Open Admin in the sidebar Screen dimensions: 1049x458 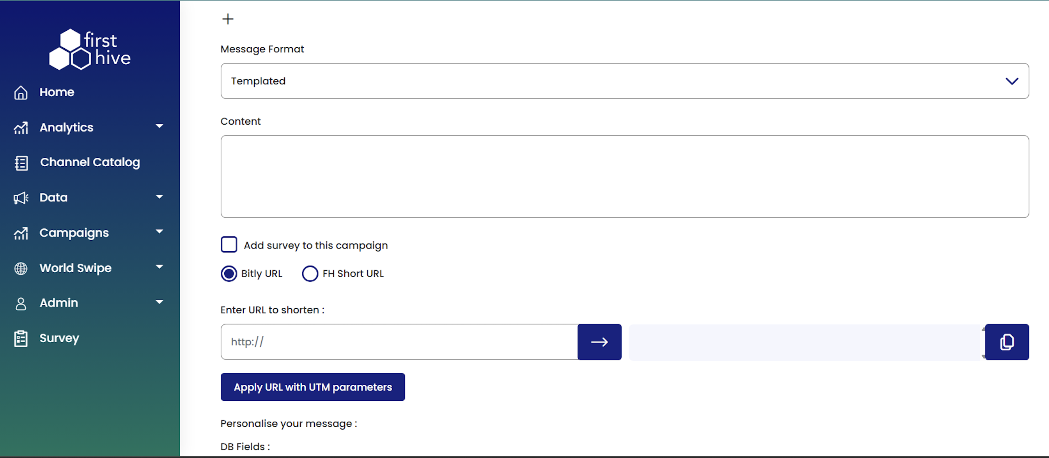(x=58, y=303)
